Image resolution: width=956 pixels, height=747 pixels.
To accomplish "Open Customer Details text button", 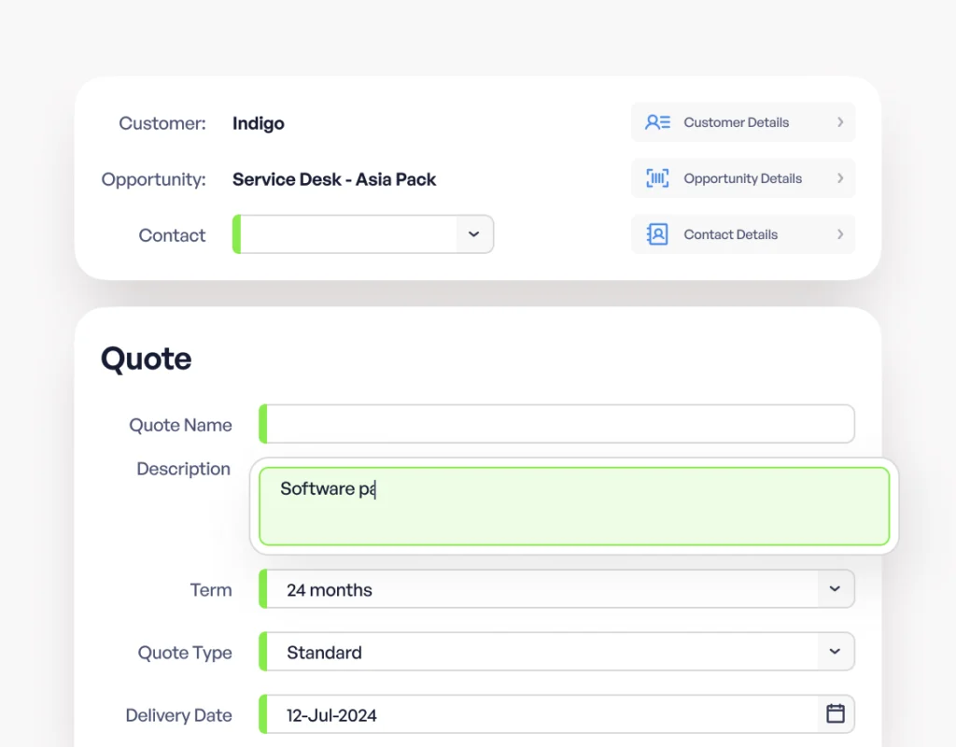I will 736,122.
